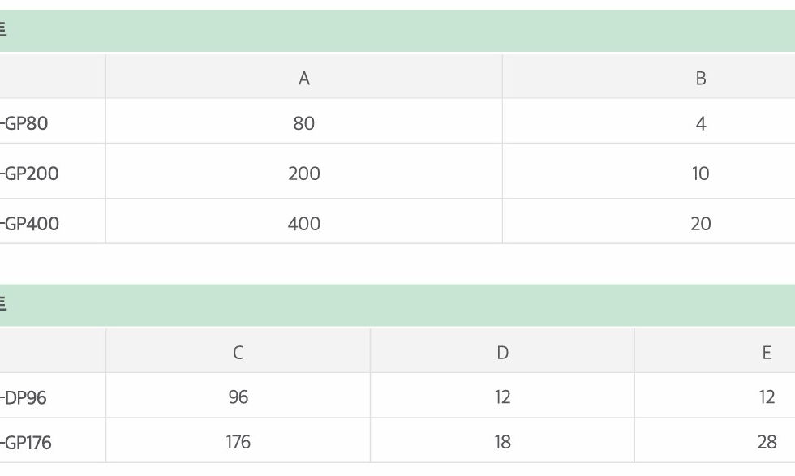Click the column header A
Viewport: 795px width, 476px height.
[x=303, y=76]
